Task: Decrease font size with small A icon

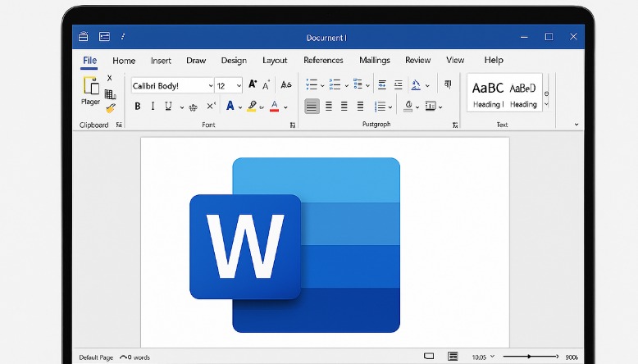Action: [x=266, y=85]
